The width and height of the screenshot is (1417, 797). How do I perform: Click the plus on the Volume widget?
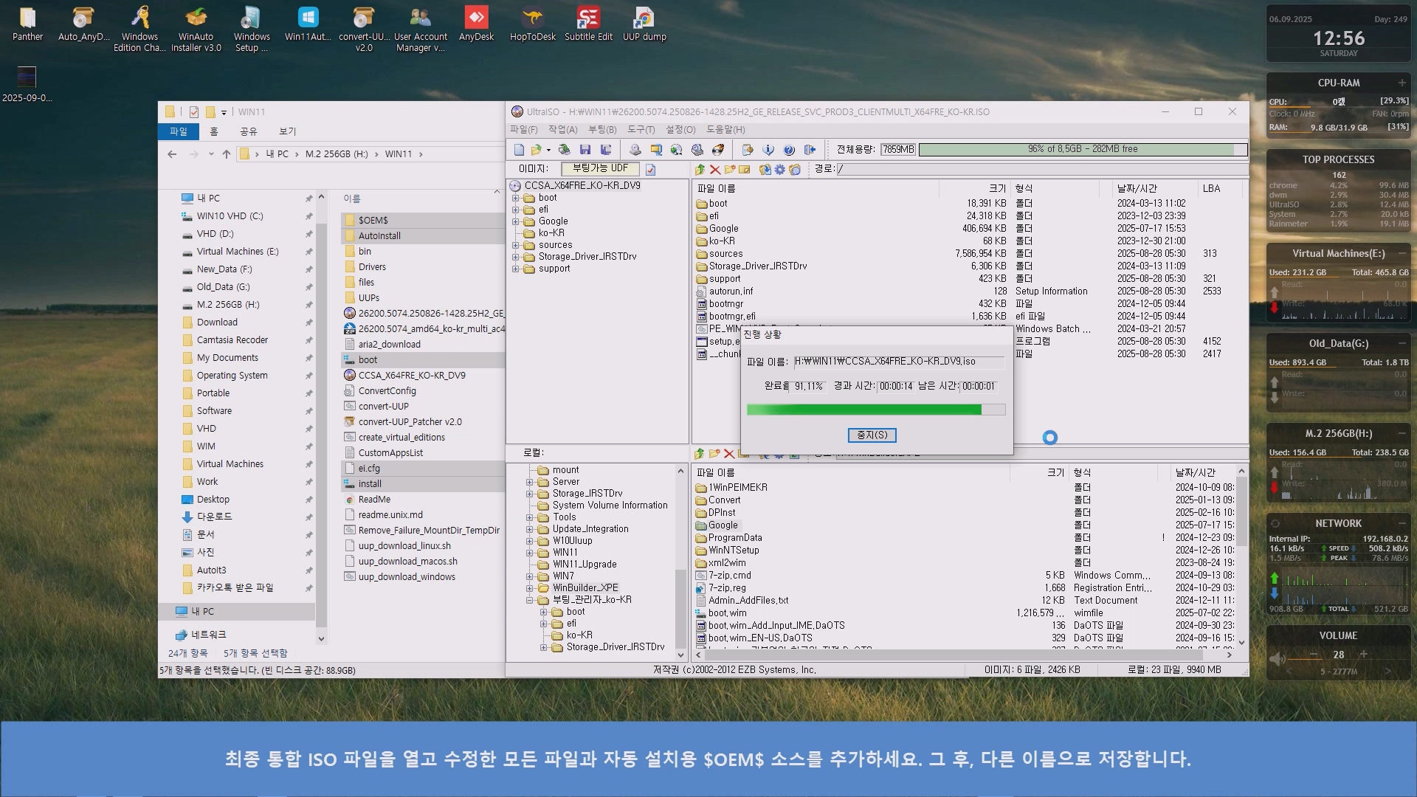point(1363,655)
